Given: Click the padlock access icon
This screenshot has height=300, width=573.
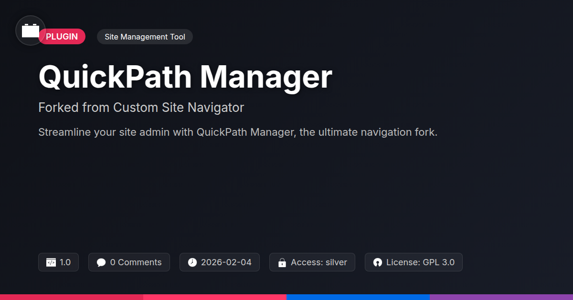Looking at the screenshot, I should coord(282,262).
